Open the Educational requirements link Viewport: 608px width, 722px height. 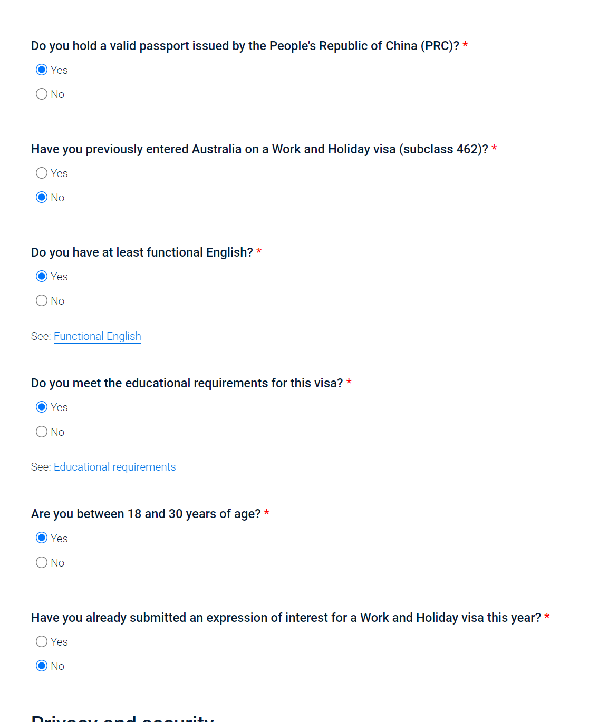coord(115,467)
